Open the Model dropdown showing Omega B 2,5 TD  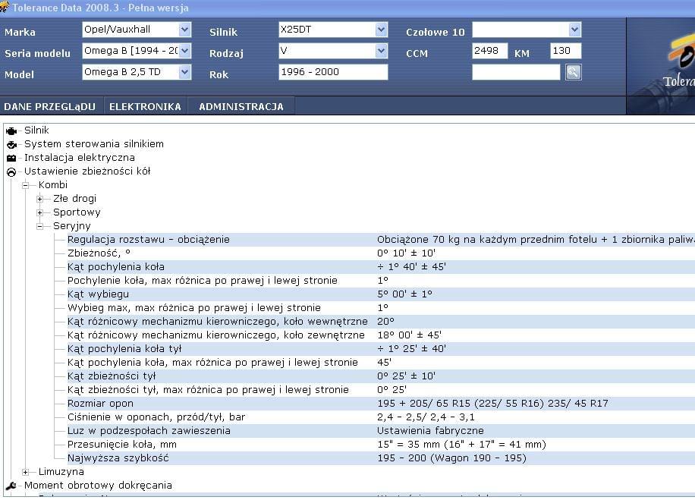click(185, 72)
